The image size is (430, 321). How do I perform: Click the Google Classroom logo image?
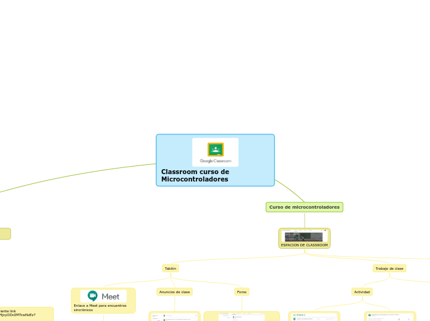[x=215, y=152]
